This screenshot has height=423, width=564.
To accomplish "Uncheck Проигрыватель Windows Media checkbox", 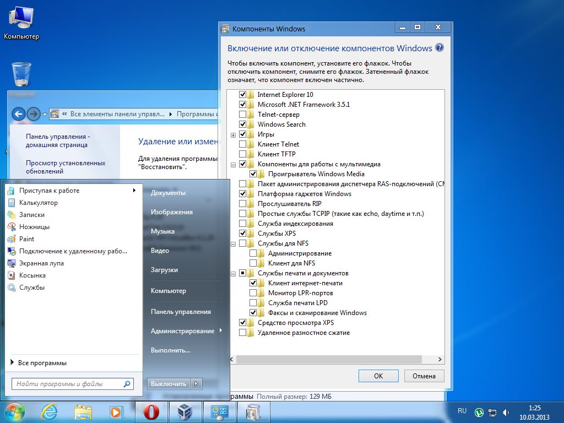I will point(253,174).
